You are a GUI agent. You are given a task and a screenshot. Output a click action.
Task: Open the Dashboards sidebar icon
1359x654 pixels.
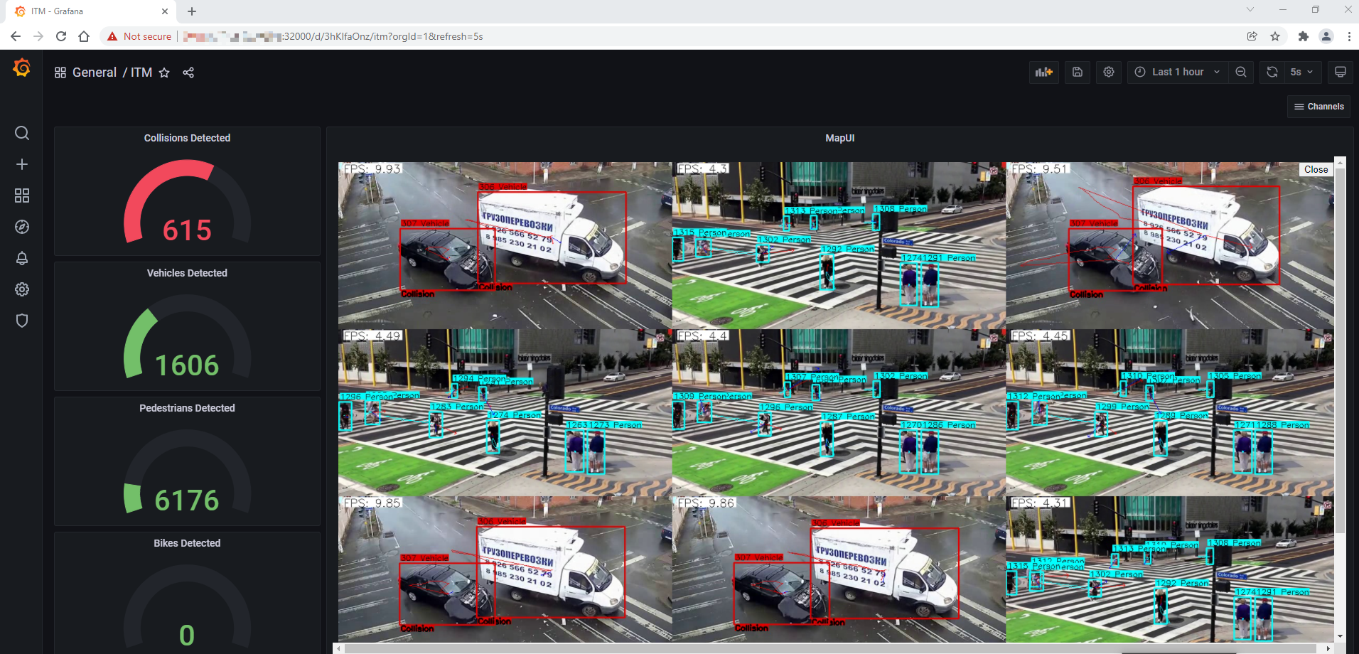22,195
